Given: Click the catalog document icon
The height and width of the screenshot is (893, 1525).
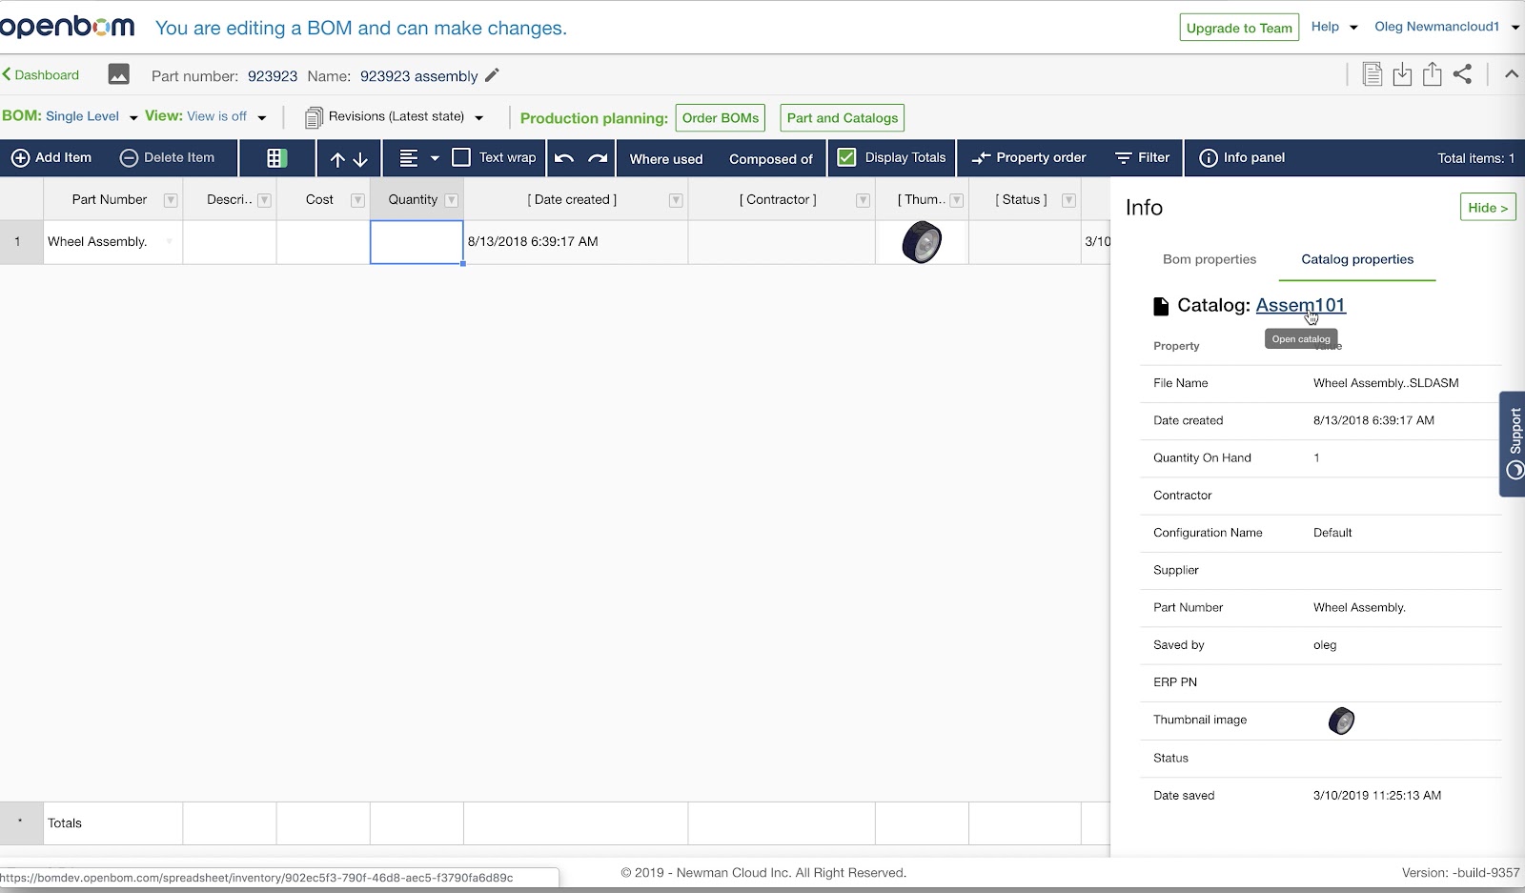Looking at the screenshot, I should click(1161, 306).
